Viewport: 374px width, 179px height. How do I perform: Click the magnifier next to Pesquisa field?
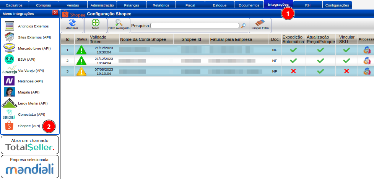pos(243,26)
